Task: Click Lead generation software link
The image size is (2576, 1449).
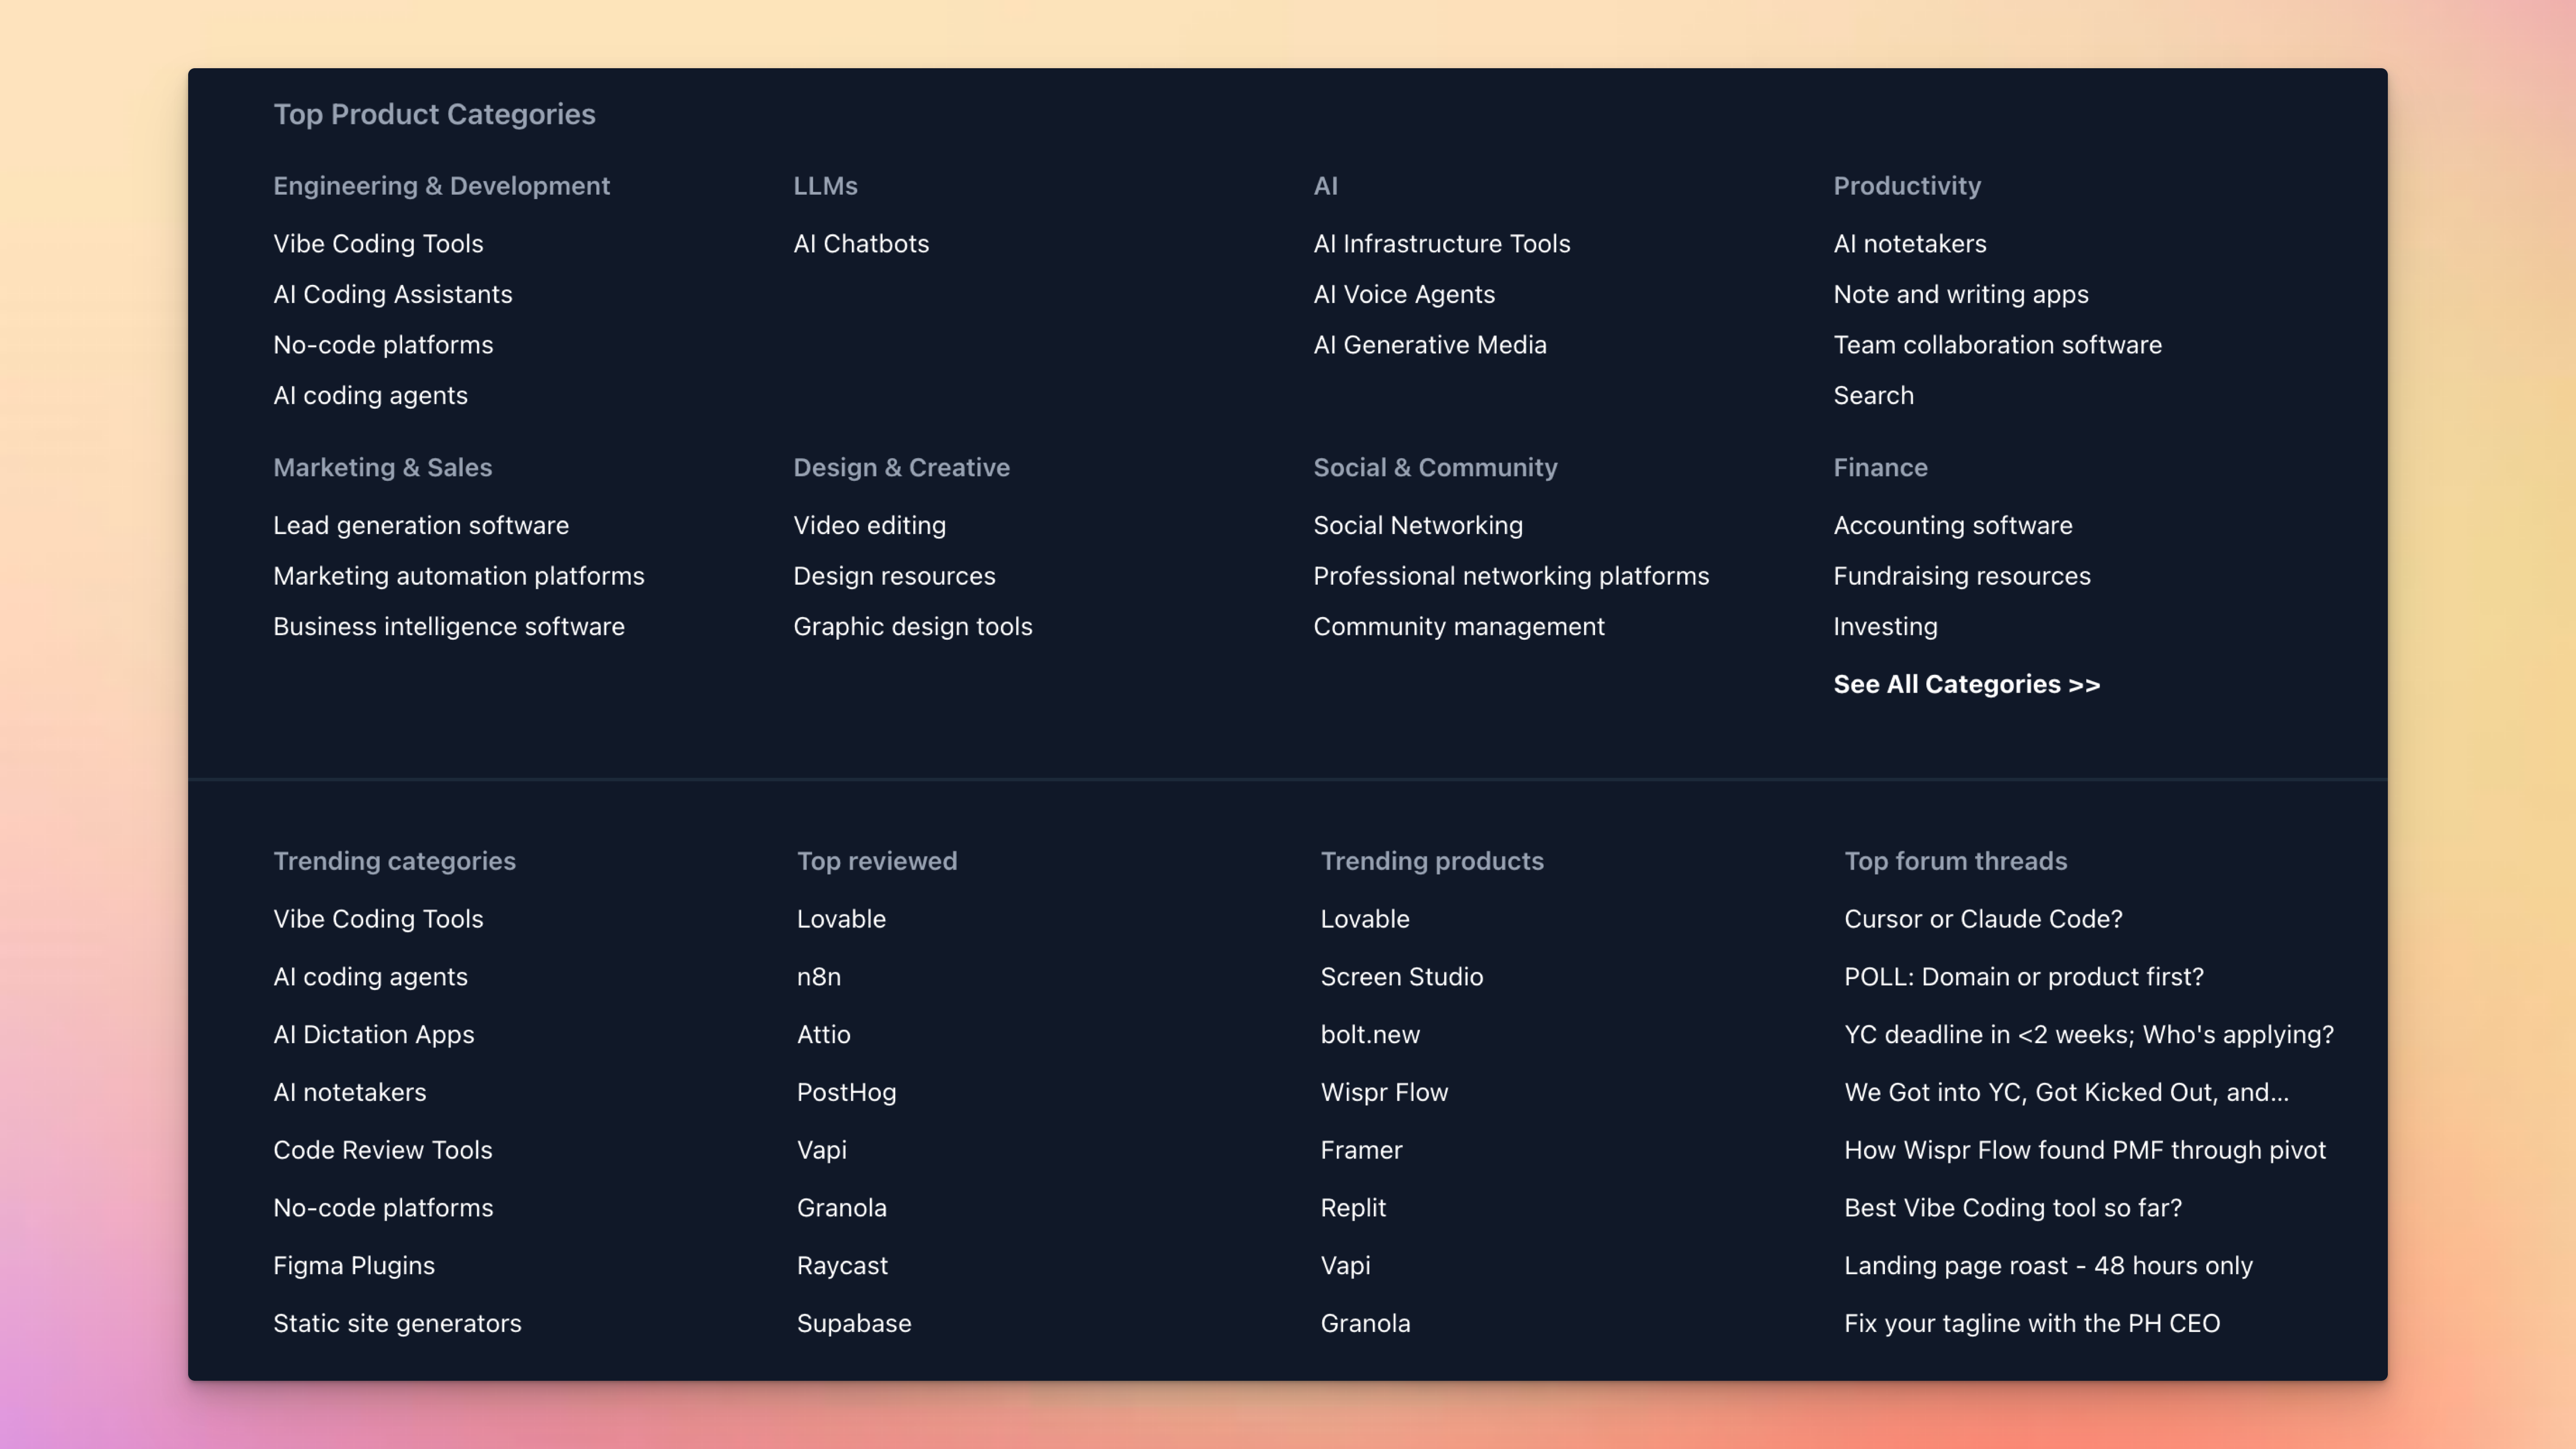Action: point(420,525)
